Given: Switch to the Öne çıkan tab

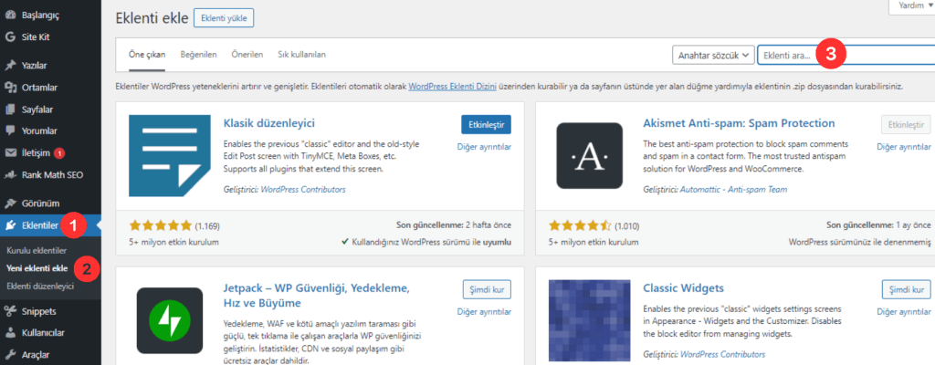Looking at the screenshot, I should pos(147,54).
